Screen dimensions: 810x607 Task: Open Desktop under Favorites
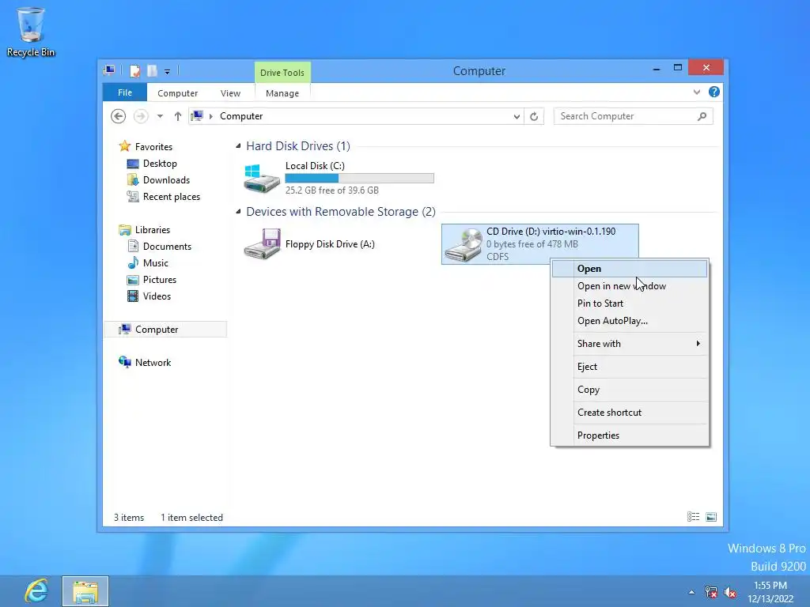[x=160, y=164]
